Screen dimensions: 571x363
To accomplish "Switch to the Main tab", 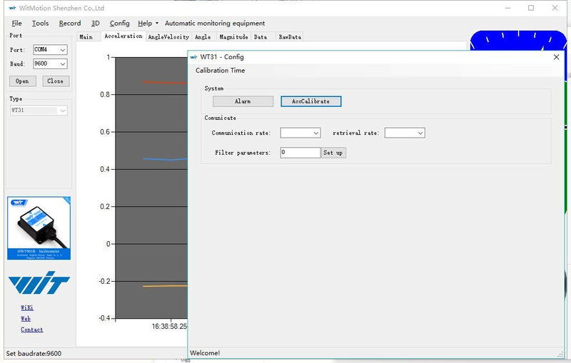I will (x=86, y=37).
